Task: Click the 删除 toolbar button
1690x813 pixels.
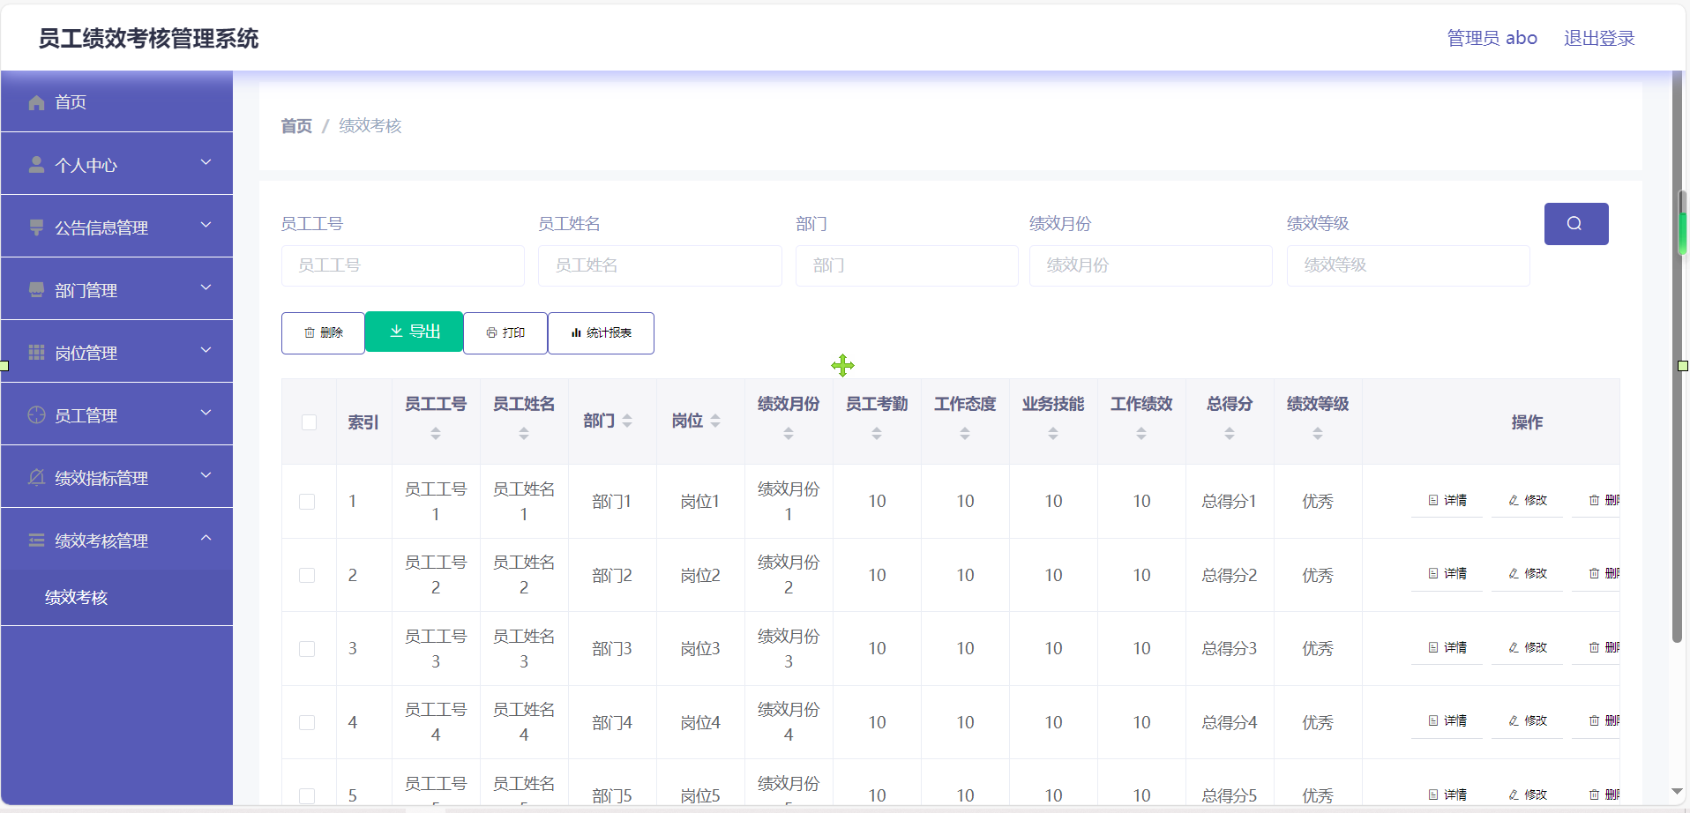Action: [x=323, y=333]
